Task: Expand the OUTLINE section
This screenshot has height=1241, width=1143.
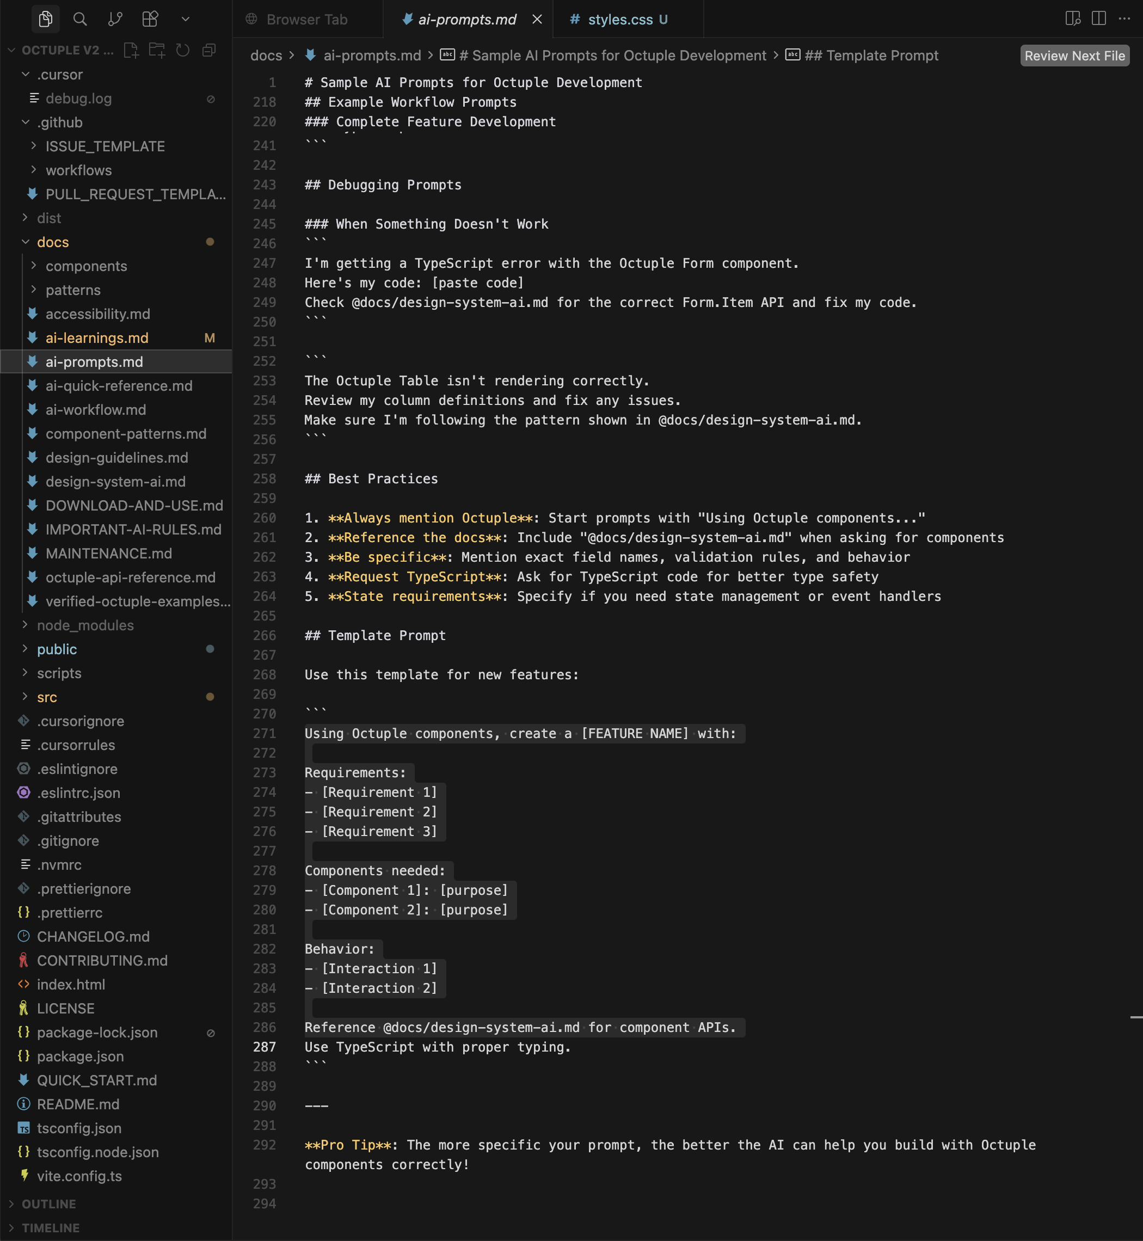Action: coord(48,1204)
